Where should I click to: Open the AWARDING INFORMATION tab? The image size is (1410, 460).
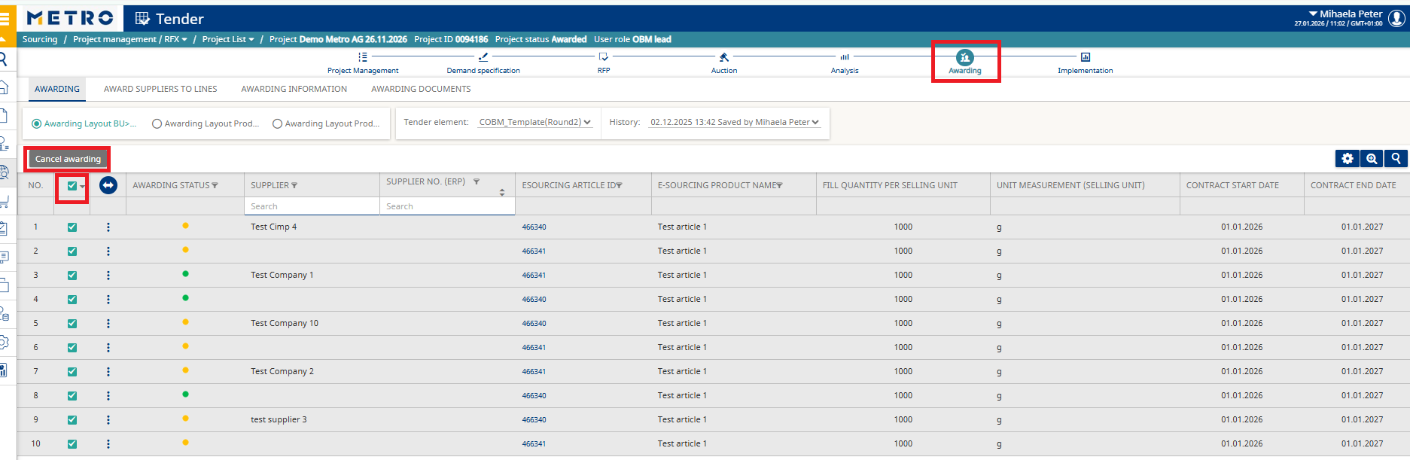coord(294,89)
